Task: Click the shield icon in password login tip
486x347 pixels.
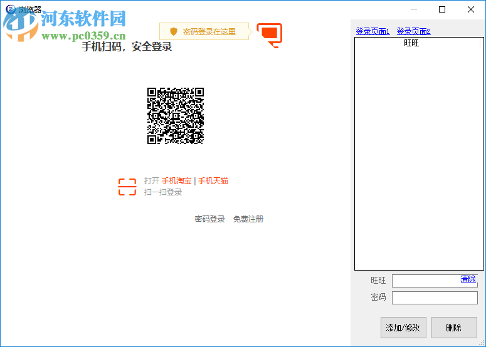Action: point(174,31)
